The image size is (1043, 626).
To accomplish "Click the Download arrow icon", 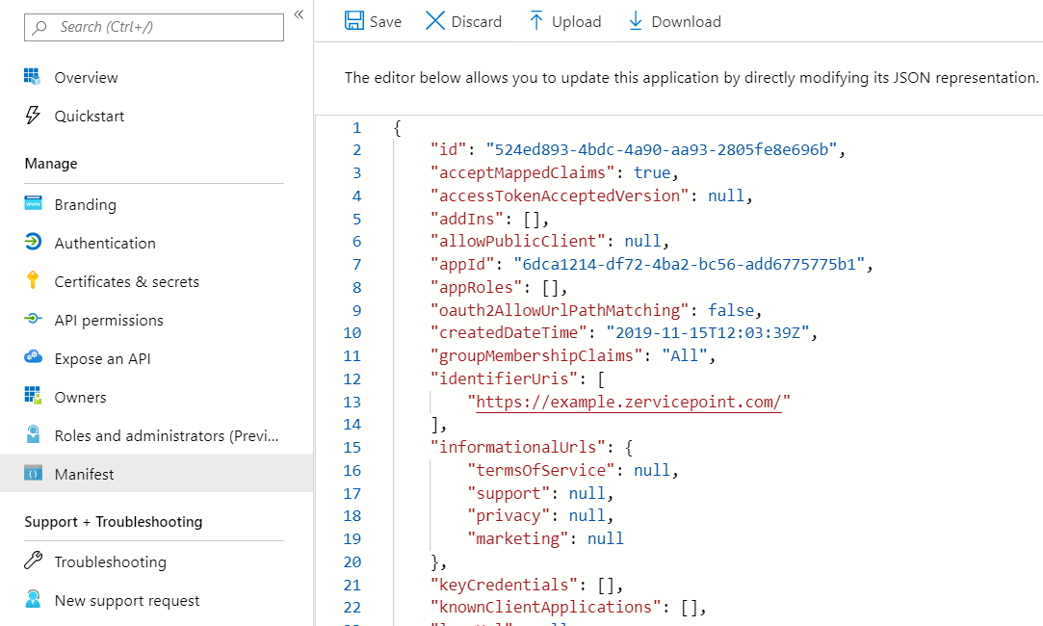I will coord(635,21).
